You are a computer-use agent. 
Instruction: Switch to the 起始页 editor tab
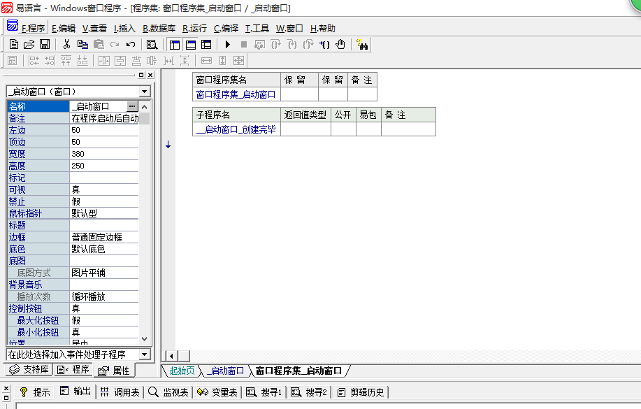[x=182, y=371]
